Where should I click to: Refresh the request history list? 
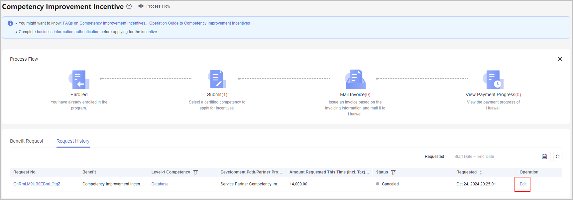(557, 157)
